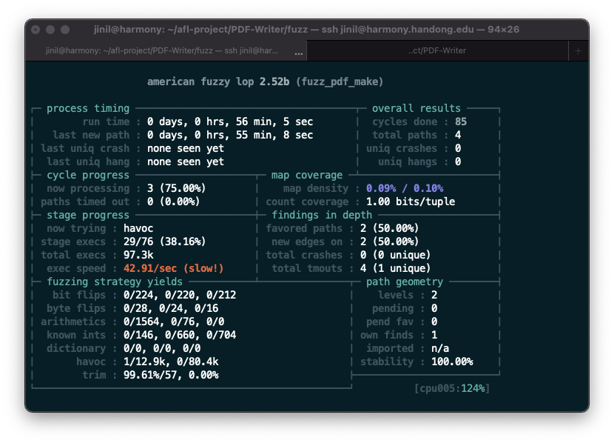Click favored paths value '2 (50.00%)'
This screenshot has height=443, width=614.
click(390, 228)
